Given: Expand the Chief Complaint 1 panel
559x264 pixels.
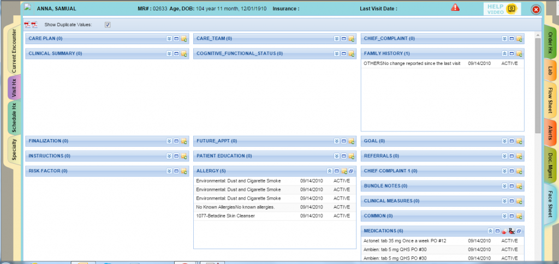Looking at the screenshot, I should point(504,171).
